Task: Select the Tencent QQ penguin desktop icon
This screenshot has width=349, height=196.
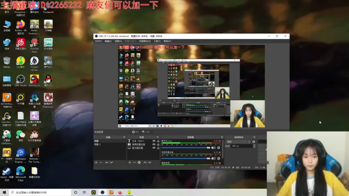Action: tap(48, 81)
